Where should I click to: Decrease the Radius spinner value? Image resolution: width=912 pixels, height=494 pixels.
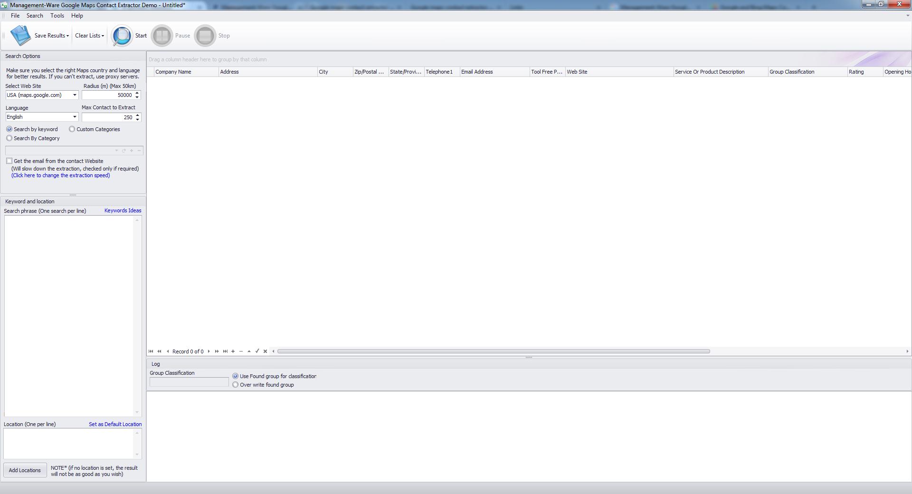click(x=137, y=97)
